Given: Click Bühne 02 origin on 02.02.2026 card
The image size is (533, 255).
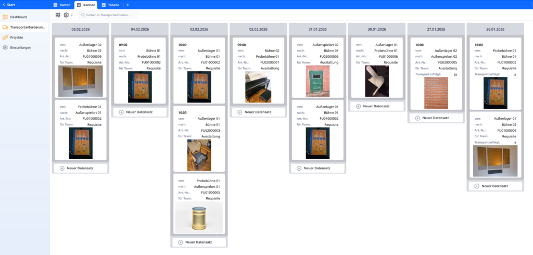Looking at the screenshot, I should coord(272,50).
